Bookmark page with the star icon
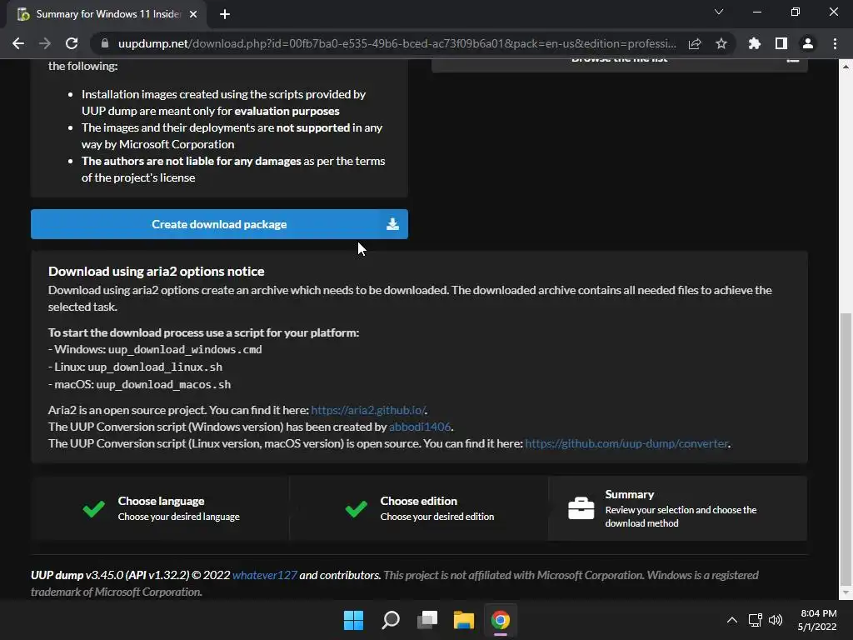The height and width of the screenshot is (640, 853). (721, 43)
